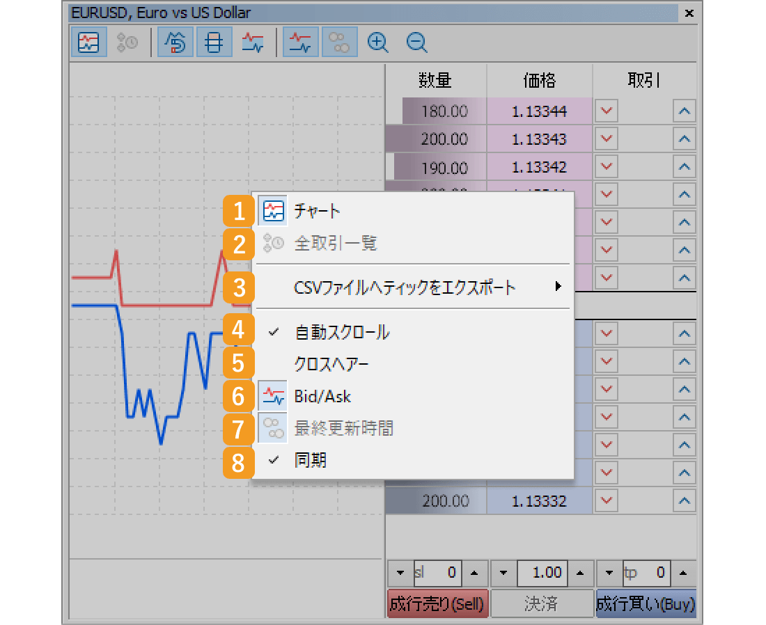Click blue buy arrow in 1.13342 row
766x625 pixels.
coord(685,167)
